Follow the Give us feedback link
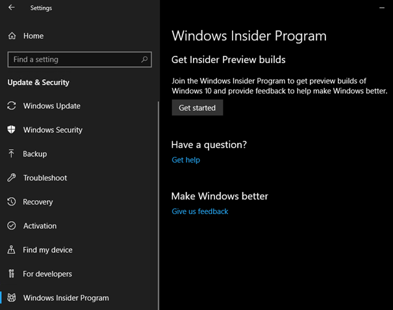The width and height of the screenshot is (393, 310). click(200, 211)
